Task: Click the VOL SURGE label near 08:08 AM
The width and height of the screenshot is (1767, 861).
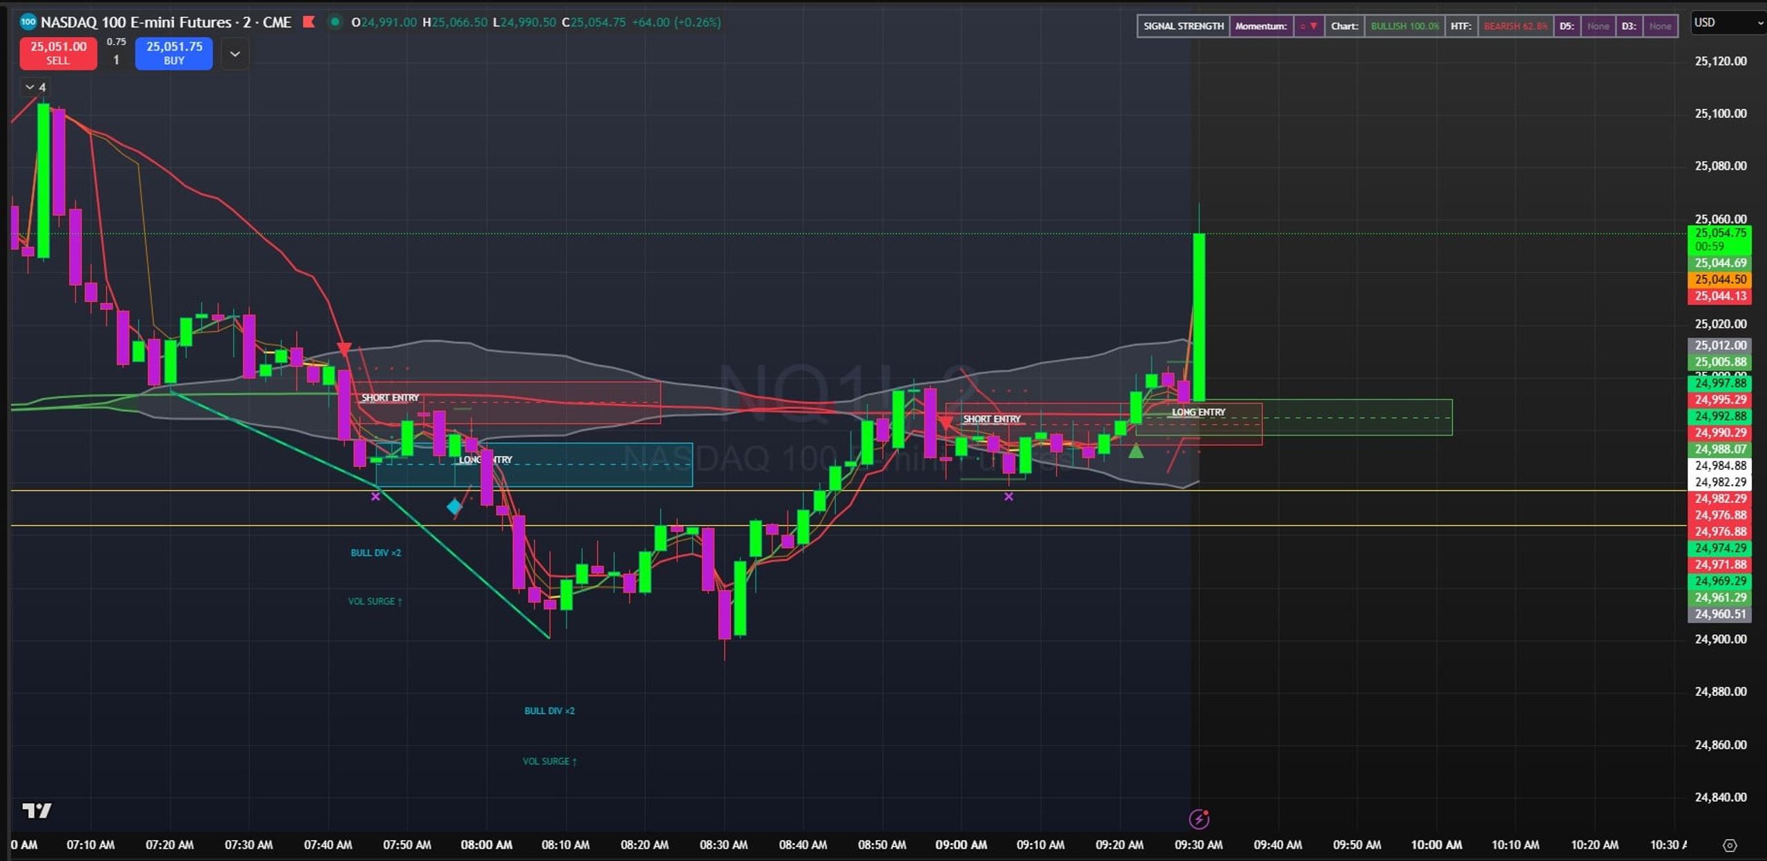Action: 549,761
